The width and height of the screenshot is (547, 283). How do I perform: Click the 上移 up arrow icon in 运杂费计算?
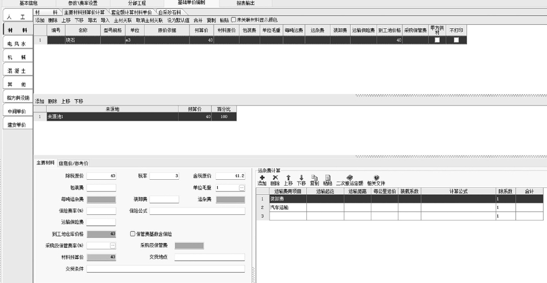[288, 178]
